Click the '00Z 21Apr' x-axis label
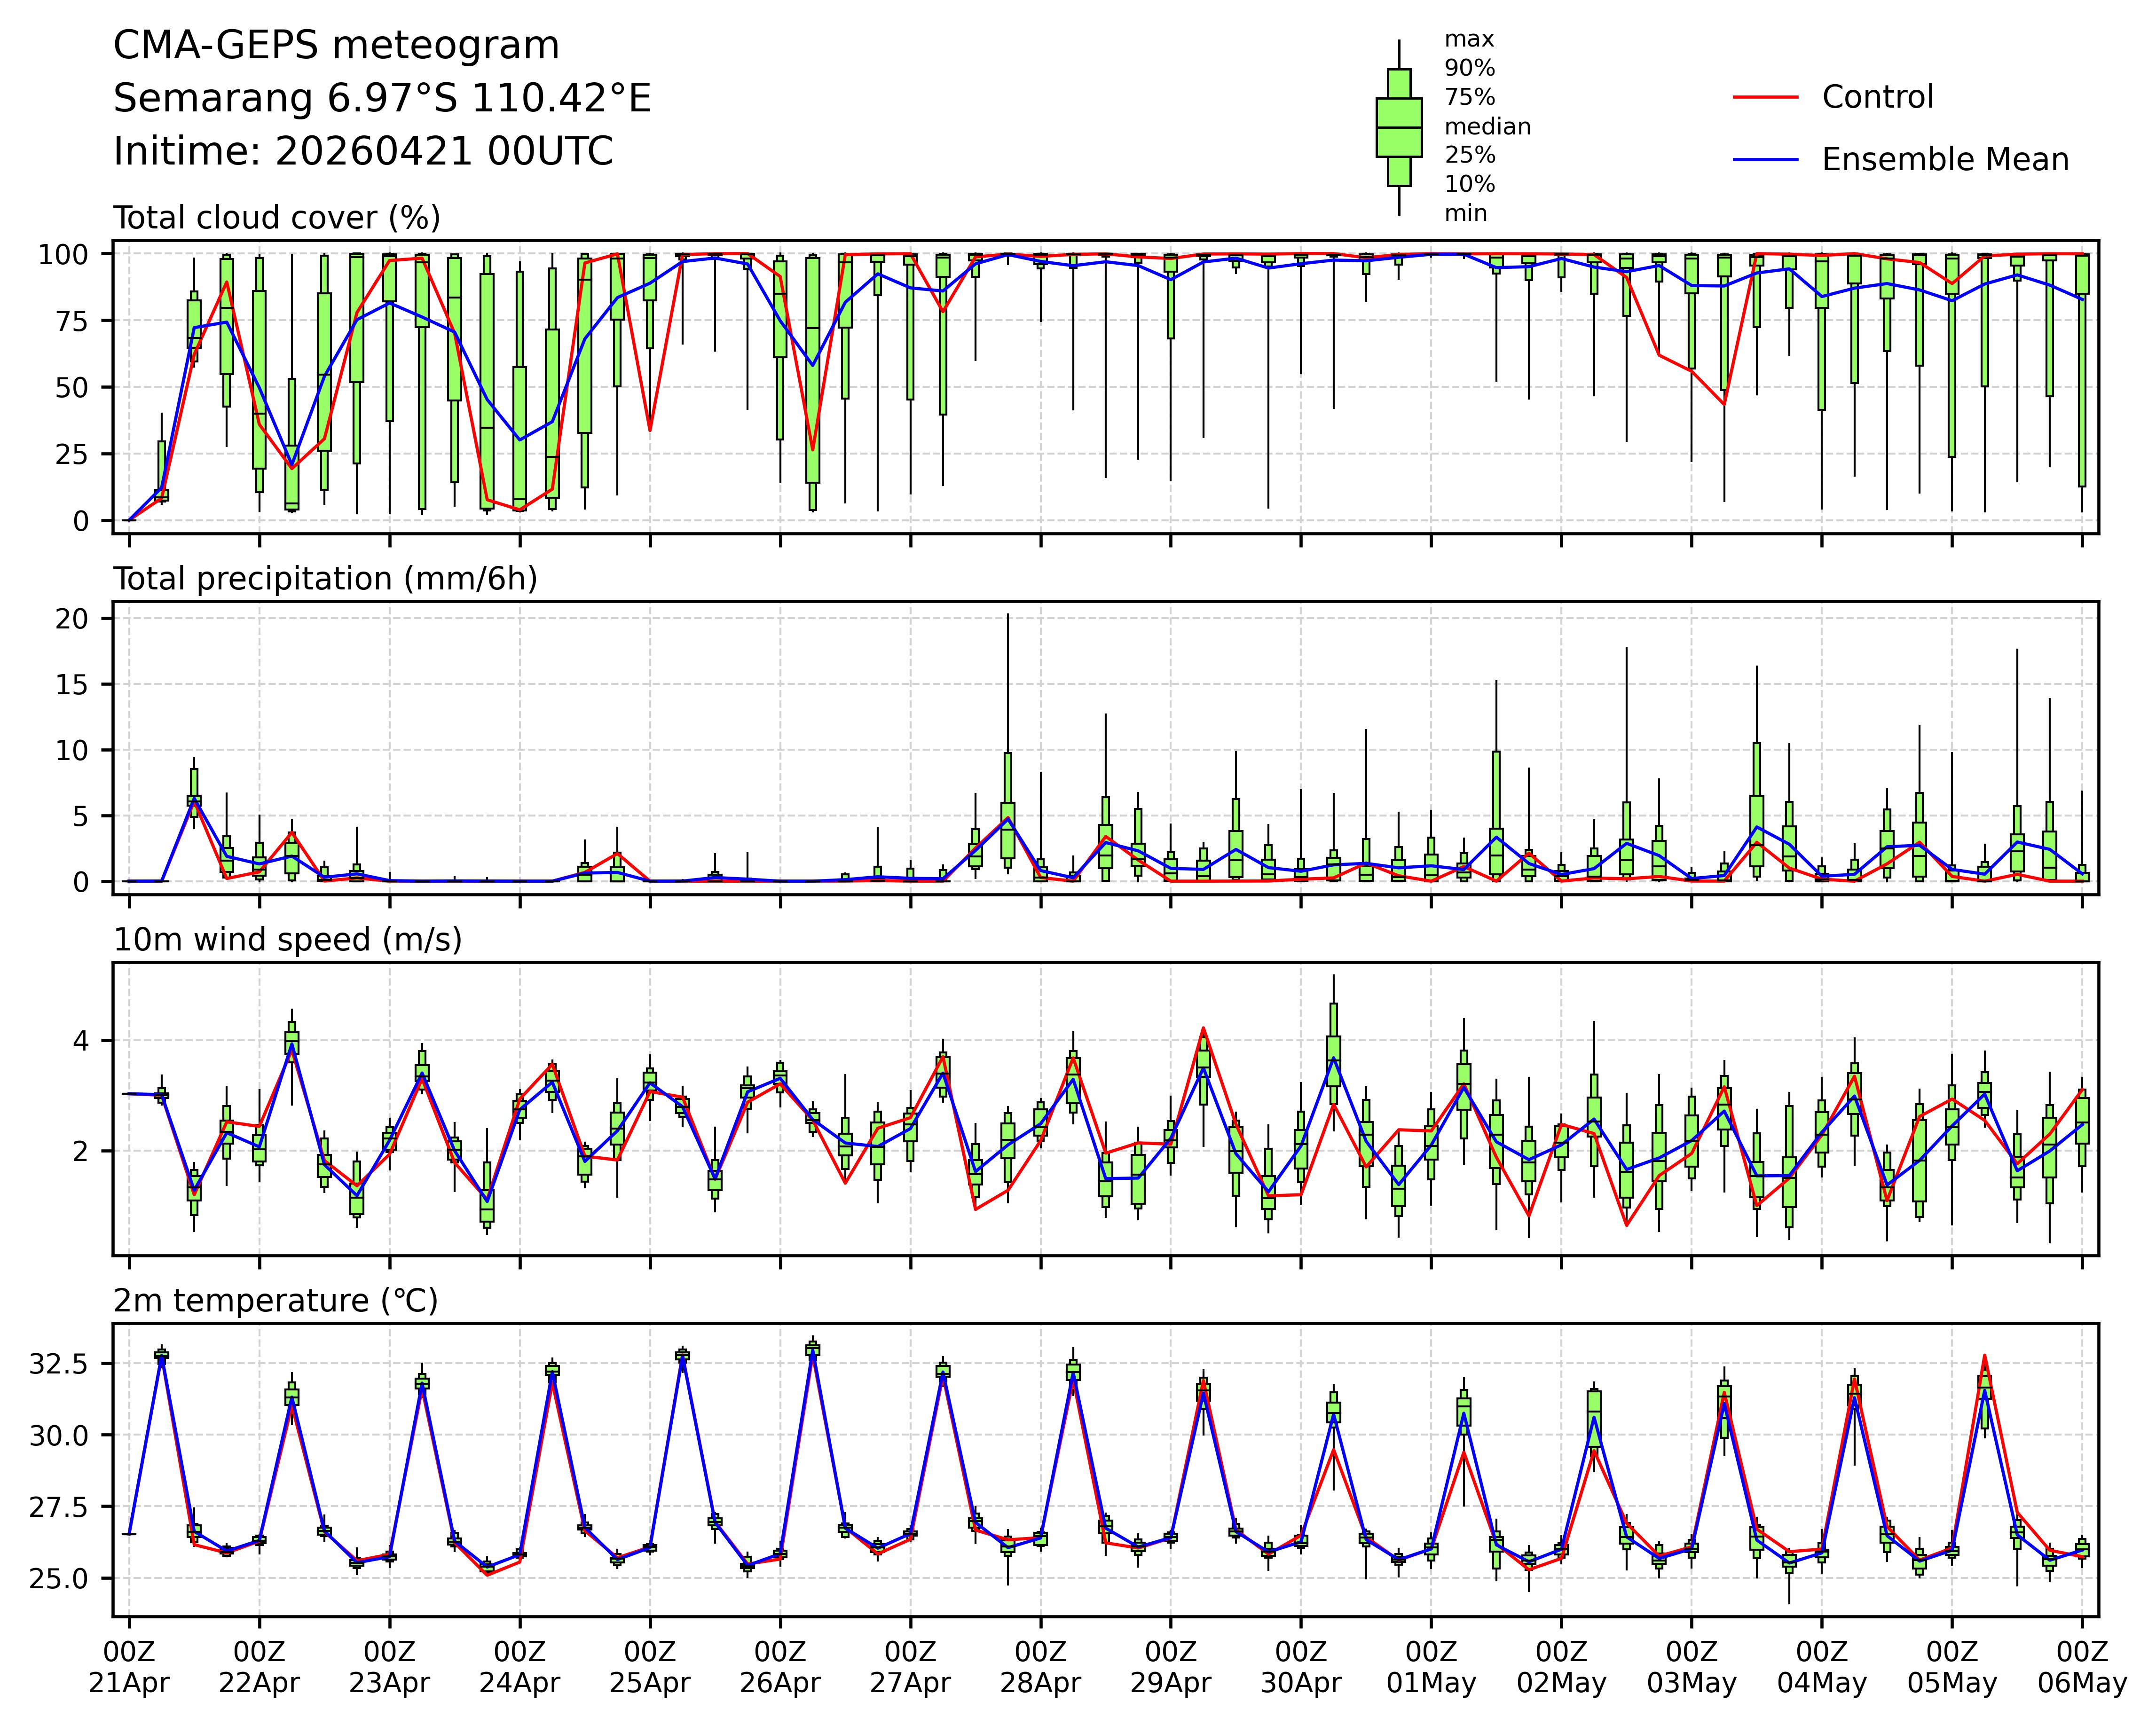Image resolution: width=2156 pixels, height=1726 pixels. 129,1669
